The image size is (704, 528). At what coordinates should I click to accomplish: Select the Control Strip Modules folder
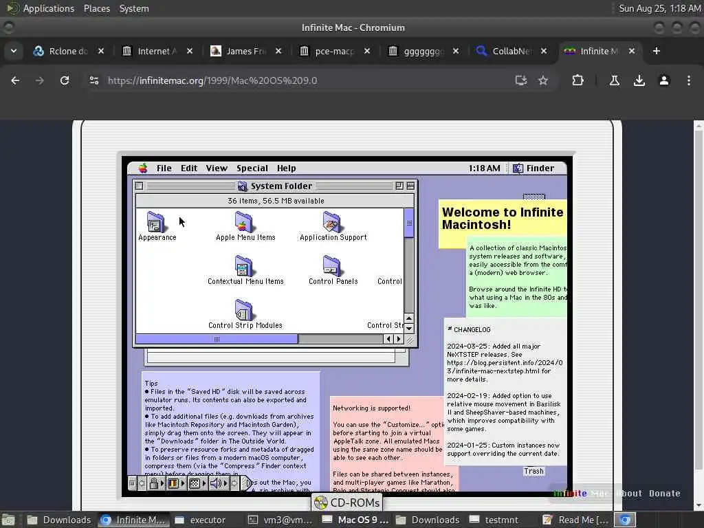[x=244, y=310]
